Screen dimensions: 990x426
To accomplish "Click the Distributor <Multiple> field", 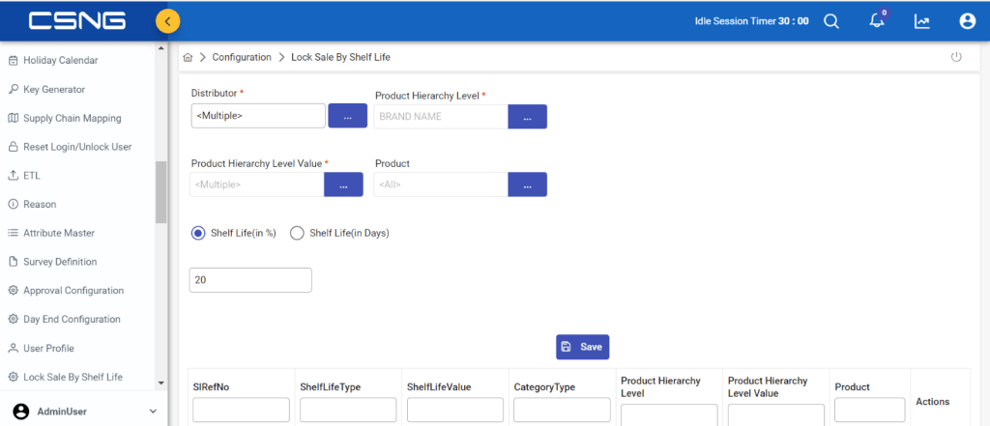I will pyautogui.click(x=258, y=116).
